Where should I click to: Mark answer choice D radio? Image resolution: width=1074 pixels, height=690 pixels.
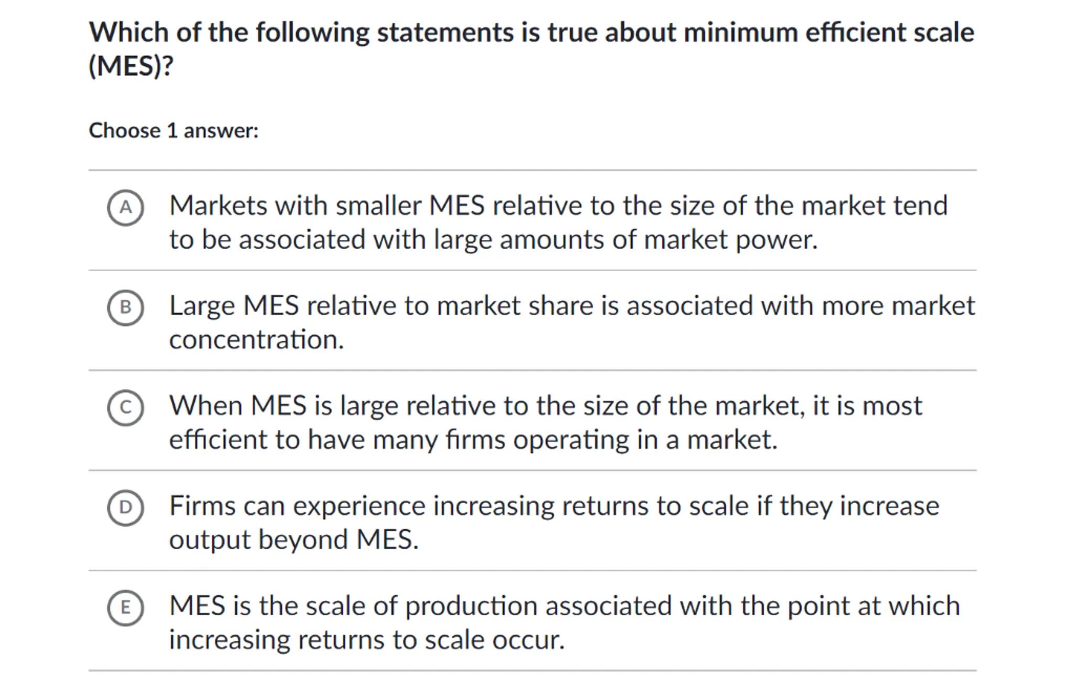tap(125, 507)
